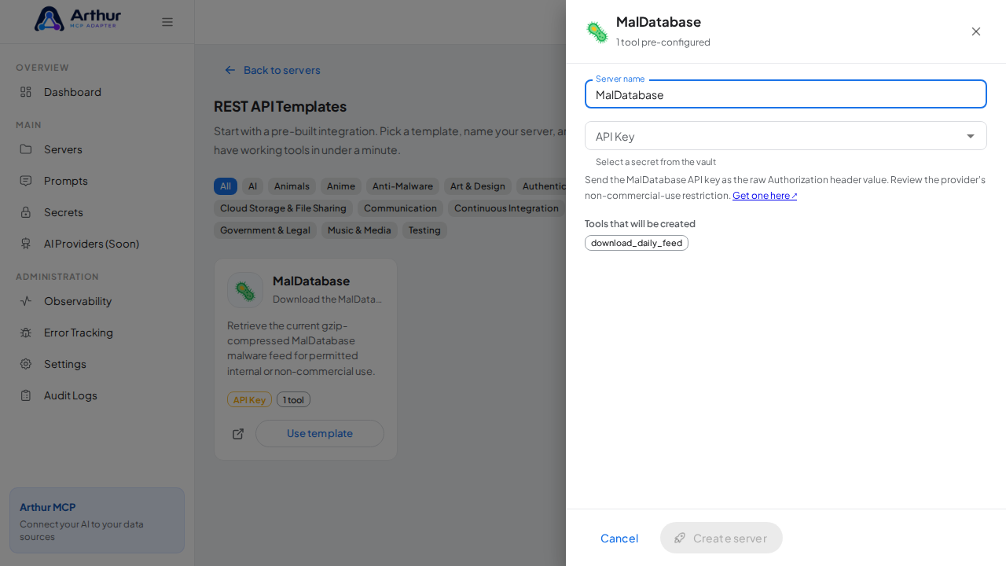Click the back arrow icon near servers
The width and height of the screenshot is (1006, 566).
coord(230,70)
